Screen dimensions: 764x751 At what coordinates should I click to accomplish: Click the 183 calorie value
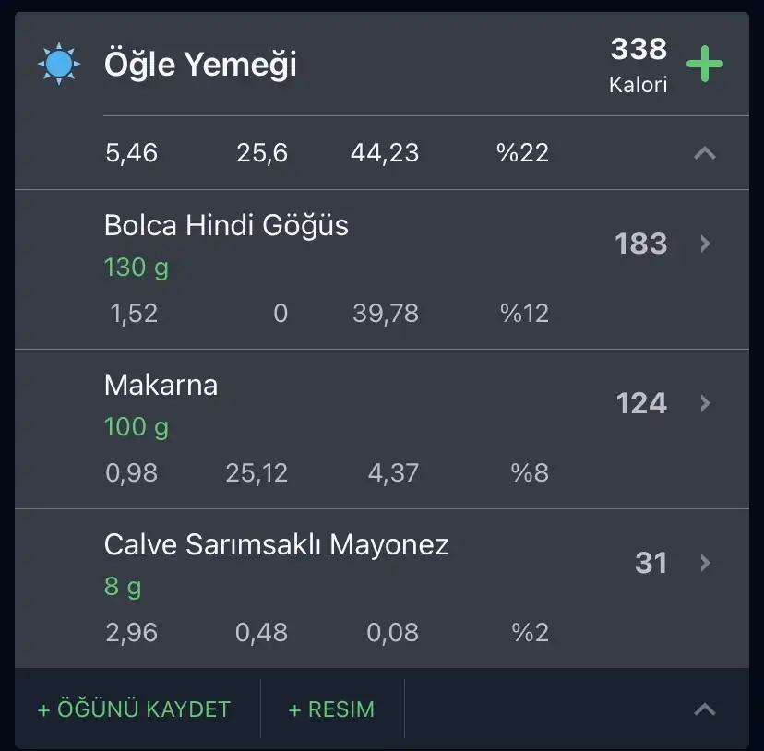640,244
